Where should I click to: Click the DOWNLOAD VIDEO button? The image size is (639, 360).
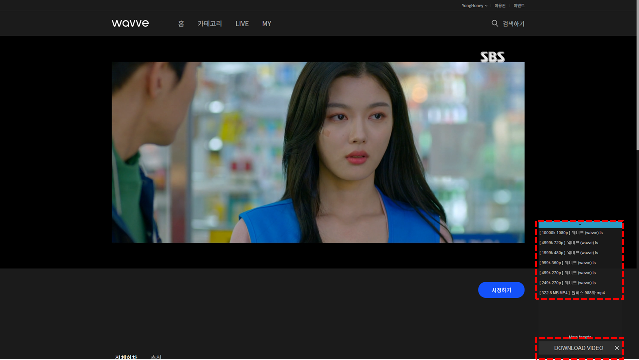coord(578,348)
